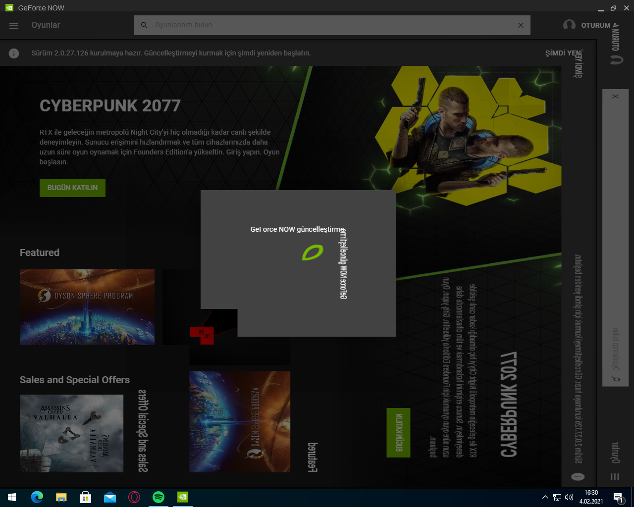
Task: Open the volume control in the system tray
Action: click(x=569, y=497)
